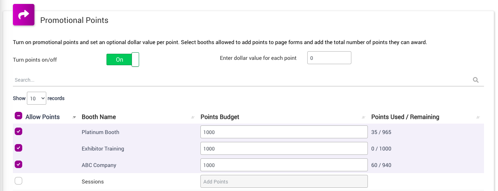This screenshot has width=498, height=191.
Task: Open the Show records count dropdown
Action: (x=37, y=98)
